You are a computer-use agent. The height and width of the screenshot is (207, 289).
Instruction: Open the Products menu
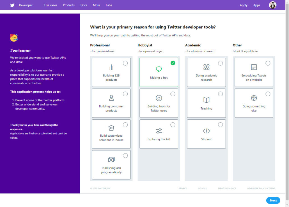point(69,5)
